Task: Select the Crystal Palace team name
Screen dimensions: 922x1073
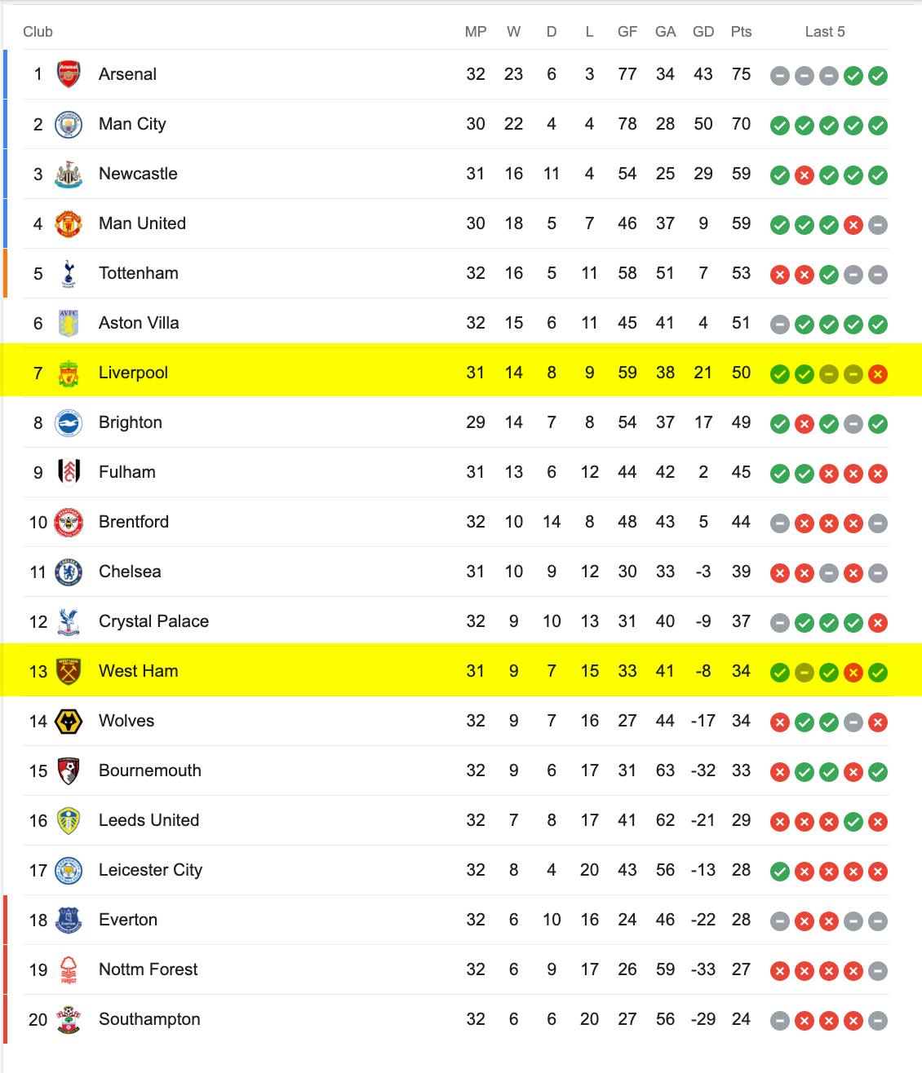Action: [x=153, y=621]
